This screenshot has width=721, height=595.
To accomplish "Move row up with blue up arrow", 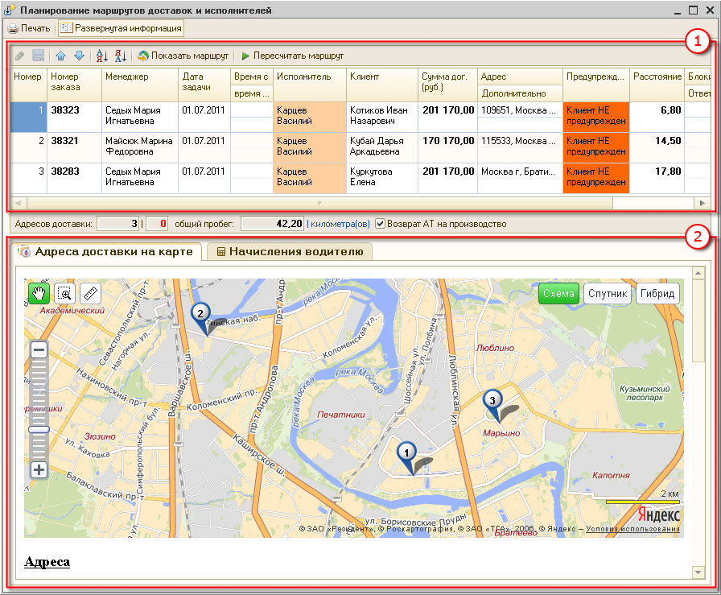I will coord(60,56).
